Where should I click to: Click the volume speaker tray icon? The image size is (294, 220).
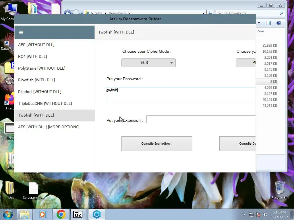click(265, 215)
